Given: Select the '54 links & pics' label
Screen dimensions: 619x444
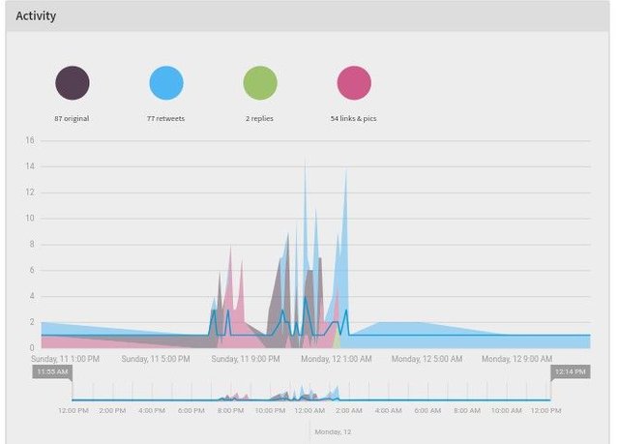Looking at the screenshot, I should 353,118.
